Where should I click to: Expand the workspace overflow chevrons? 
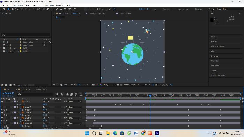[x=209, y=9]
